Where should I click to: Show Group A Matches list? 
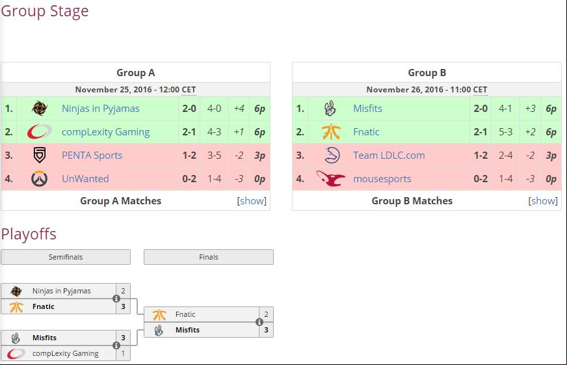(x=252, y=201)
